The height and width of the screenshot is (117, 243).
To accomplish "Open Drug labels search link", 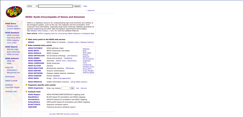I will (x=79, y=82).
